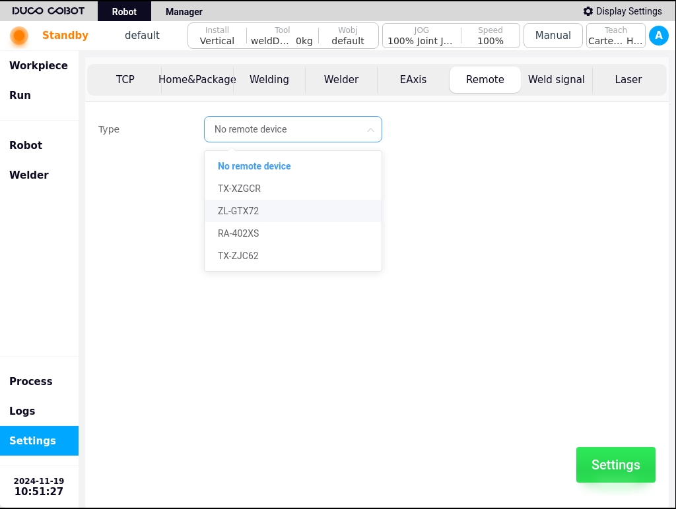Open the blue user avatar A
This screenshot has height=509, width=676.
pos(658,36)
